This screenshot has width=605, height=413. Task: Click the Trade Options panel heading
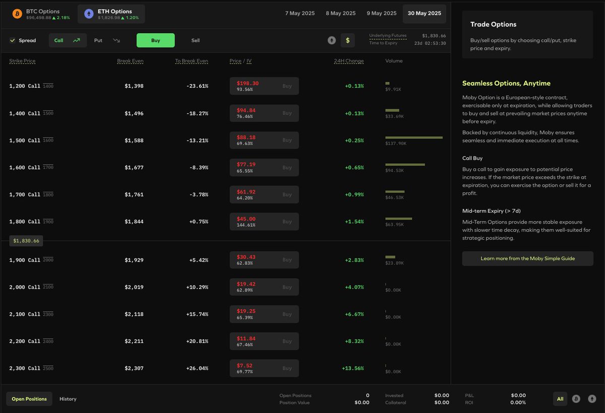click(493, 24)
